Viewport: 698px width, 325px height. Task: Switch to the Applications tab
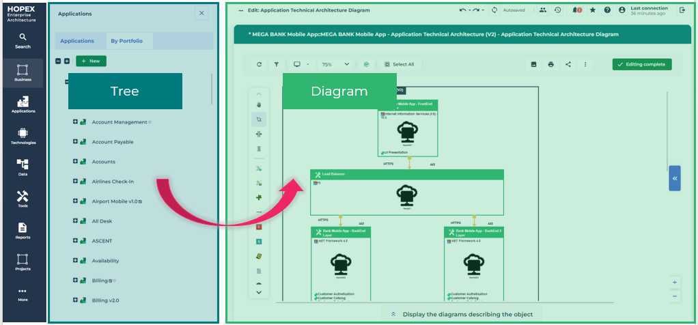pyautogui.click(x=77, y=41)
